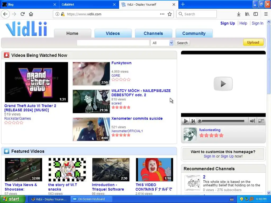Click the security shield tray icon
271x203 pixels.
point(242,199)
